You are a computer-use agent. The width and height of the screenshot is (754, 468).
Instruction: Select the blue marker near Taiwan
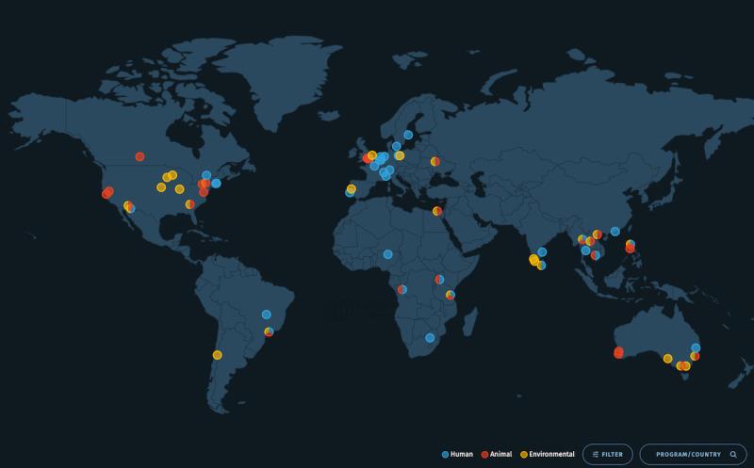[x=615, y=231]
